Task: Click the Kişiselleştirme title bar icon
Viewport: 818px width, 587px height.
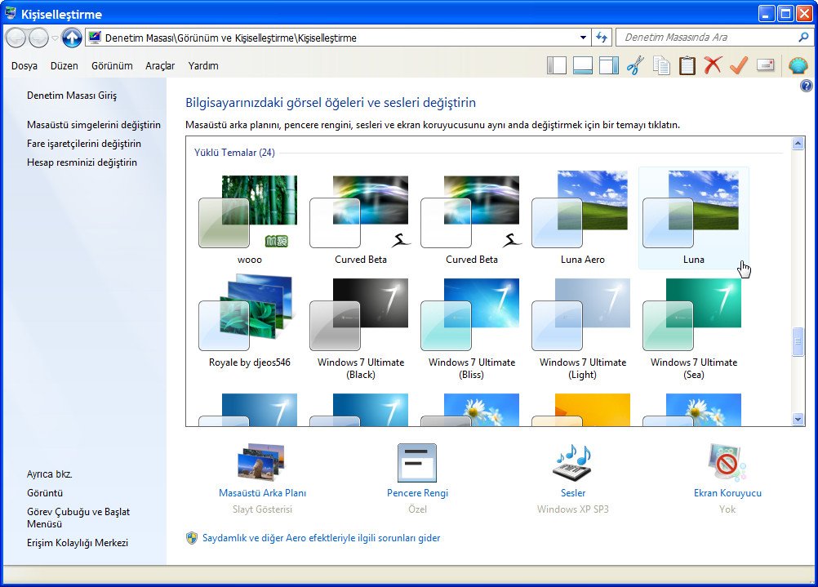Action: coord(11,14)
